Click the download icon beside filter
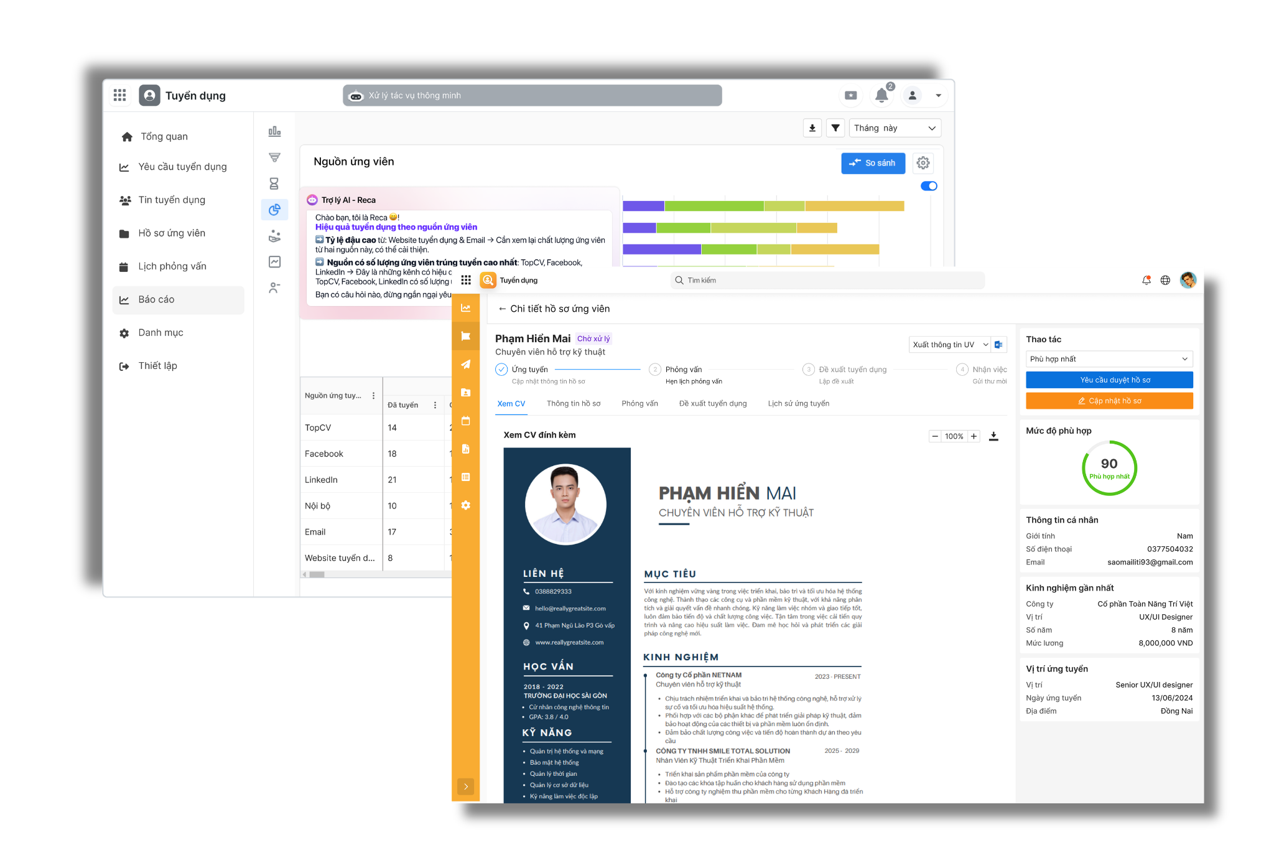The image size is (1274, 850). 812,128
